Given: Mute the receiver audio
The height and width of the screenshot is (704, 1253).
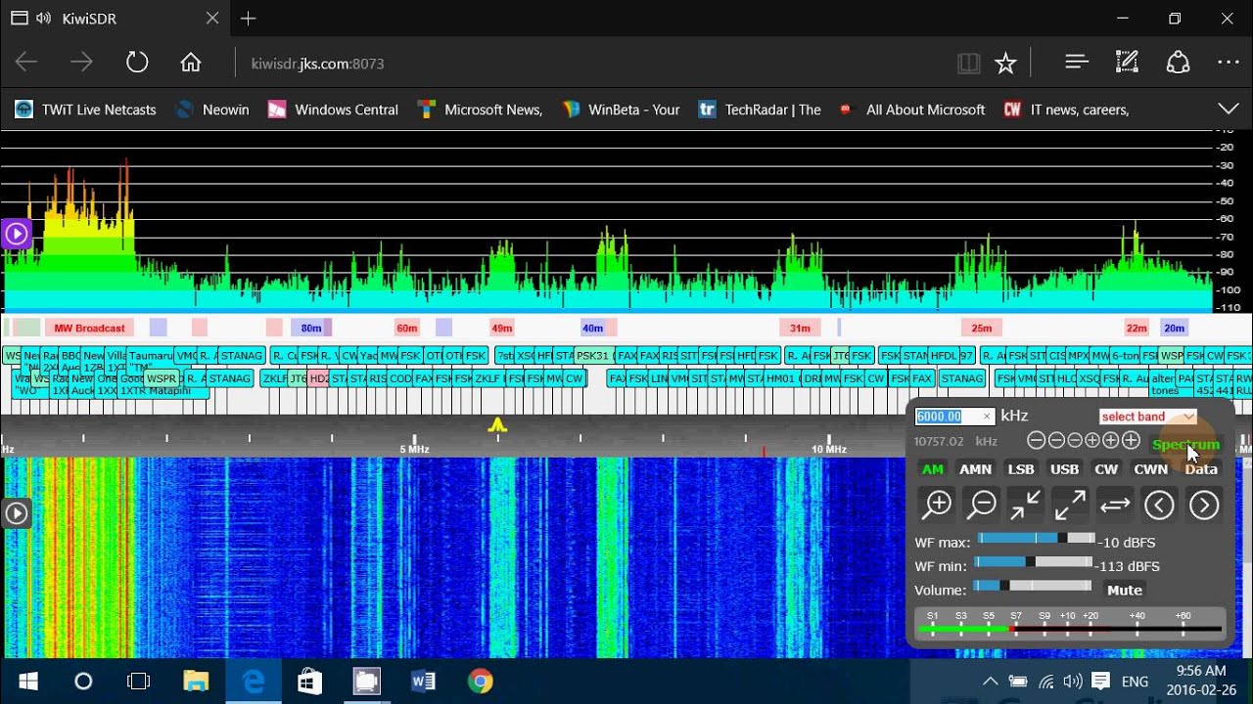Looking at the screenshot, I should click(x=1124, y=590).
